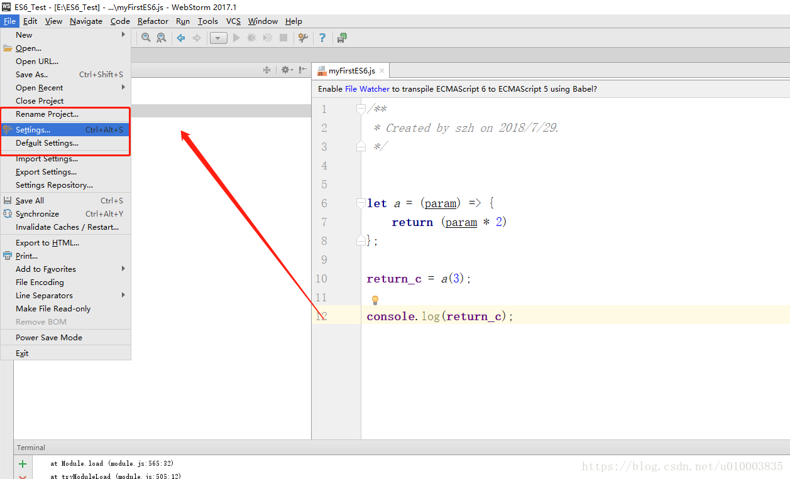Collapse the doc comment fold marker on line 1
The width and height of the screenshot is (790, 479).
click(x=361, y=109)
